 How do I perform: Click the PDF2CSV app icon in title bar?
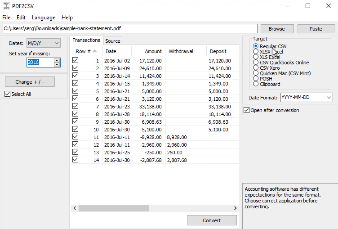click(6, 6)
